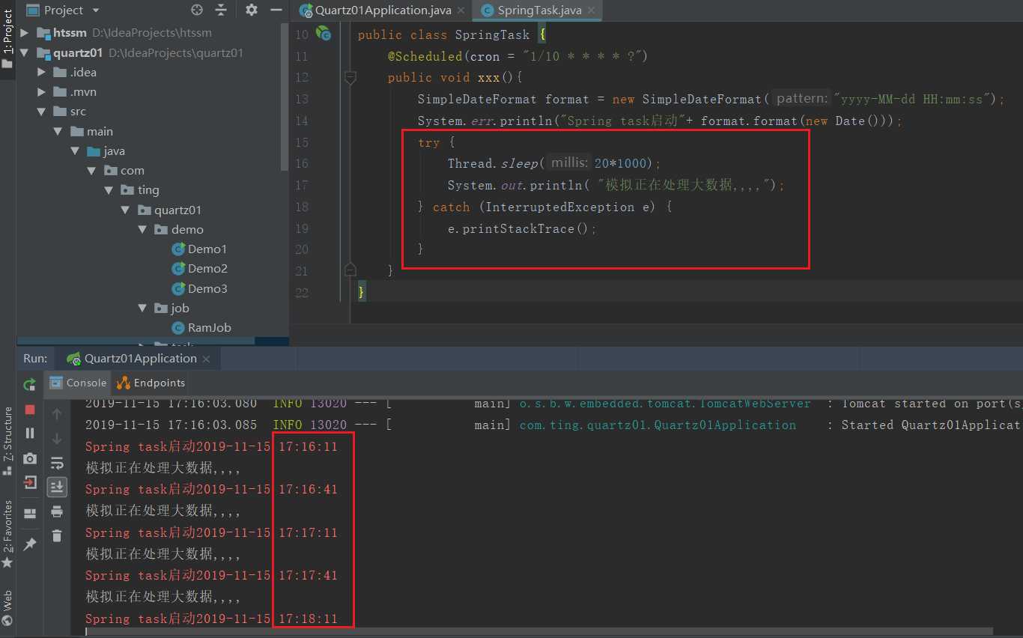This screenshot has width=1023, height=638.
Task: Click the TomcatWebServer logger link in the console
Action: click(x=665, y=404)
